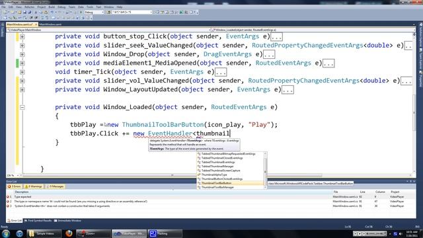Click the collapsed code box after timer_Tick
The image size is (423, 238).
(221, 72)
